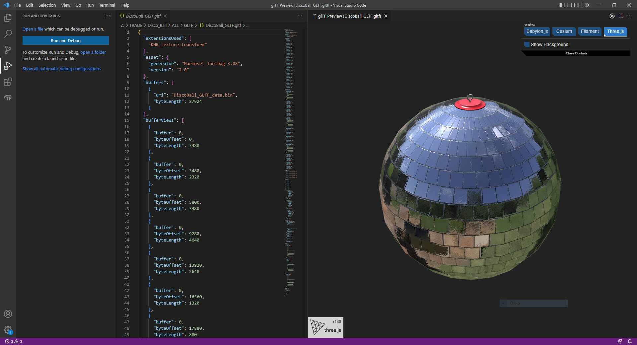The image size is (637, 345).
Task: Open the Terminal menu
Action: [x=107, y=5]
